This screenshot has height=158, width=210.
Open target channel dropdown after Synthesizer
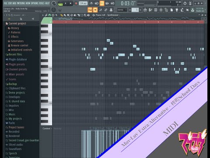[x=120, y=15]
